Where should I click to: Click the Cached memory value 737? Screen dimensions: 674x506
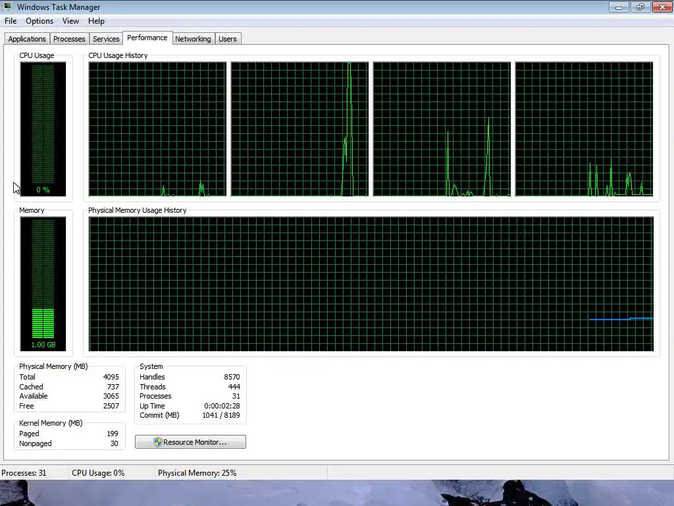[x=113, y=387]
